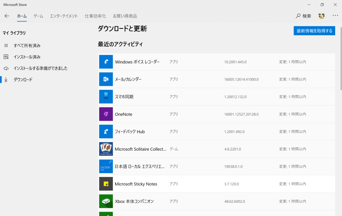This screenshot has width=342, height=216.
Task: Click the cloud download ready icon
Action: (x=6, y=68)
